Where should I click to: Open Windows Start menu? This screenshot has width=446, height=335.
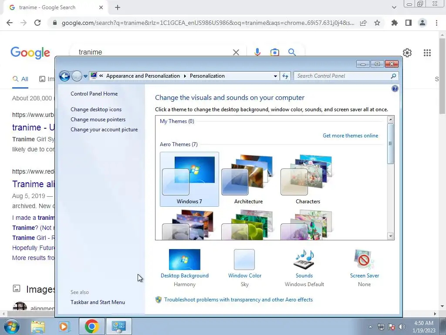(x=11, y=326)
